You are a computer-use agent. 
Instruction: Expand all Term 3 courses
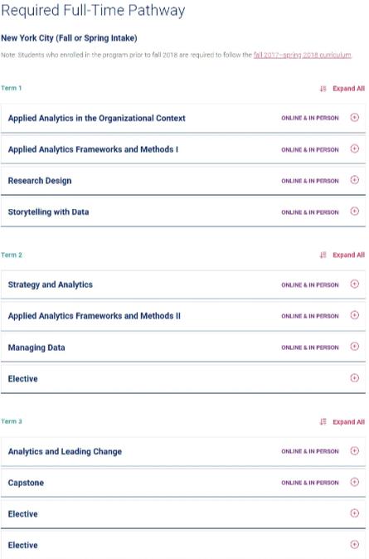[x=348, y=422]
